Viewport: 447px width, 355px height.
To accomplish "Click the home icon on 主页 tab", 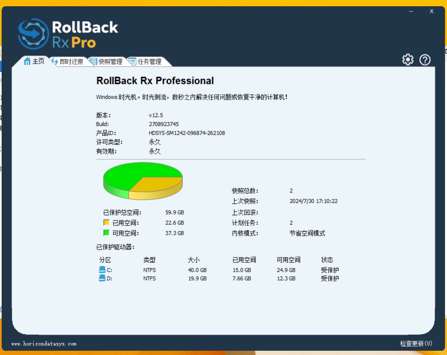I will coord(27,61).
